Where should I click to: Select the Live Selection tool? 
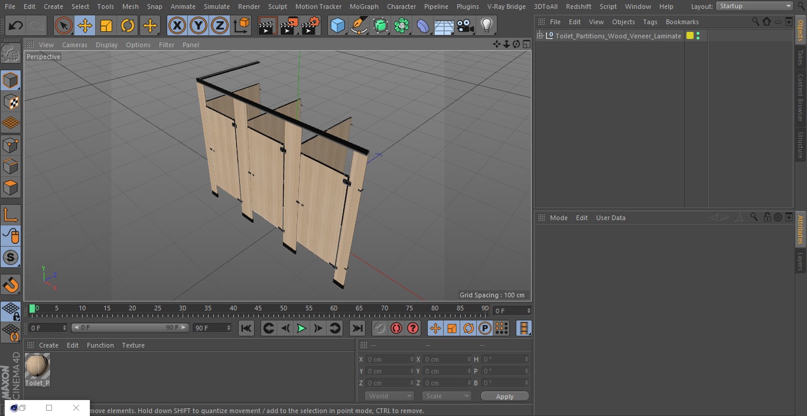tap(63, 26)
